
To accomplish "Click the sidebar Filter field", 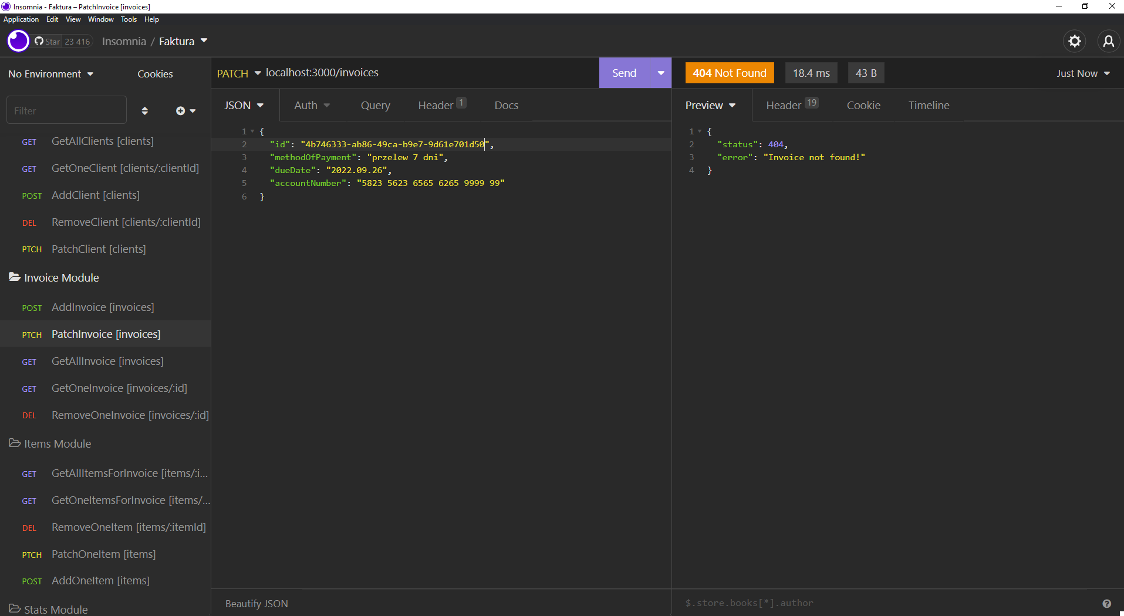I will 66,110.
